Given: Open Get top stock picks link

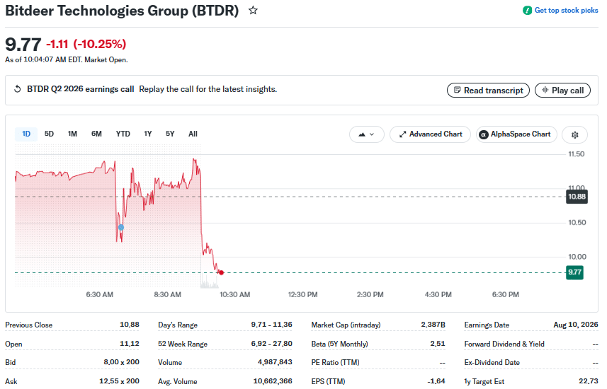Looking at the screenshot, I should [x=566, y=11].
